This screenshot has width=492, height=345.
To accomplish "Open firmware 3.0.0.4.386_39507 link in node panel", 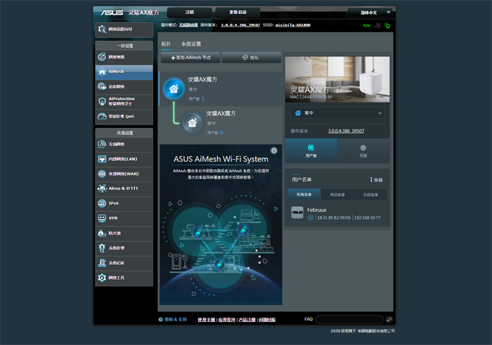I will pos(346,131).
